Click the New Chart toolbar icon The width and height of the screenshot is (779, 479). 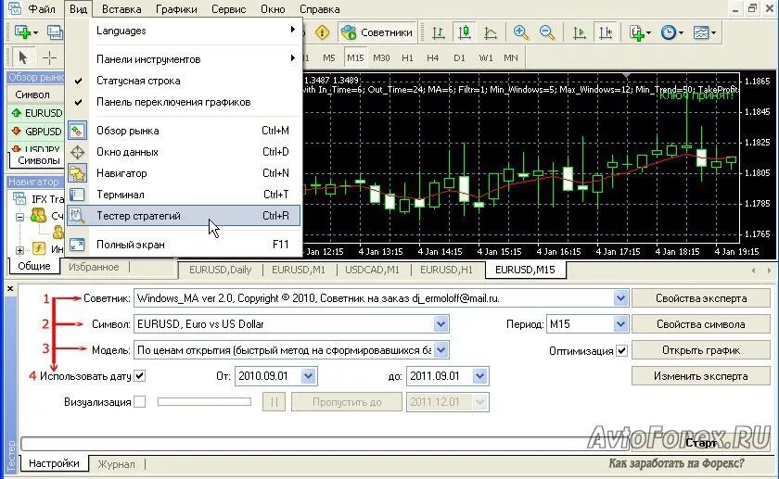pyautogui.click(x=22, y=32)
